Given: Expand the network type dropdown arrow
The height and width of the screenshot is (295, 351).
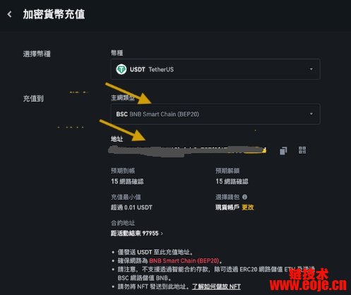Looking at the screenshot, I should (x=311, y=114).
